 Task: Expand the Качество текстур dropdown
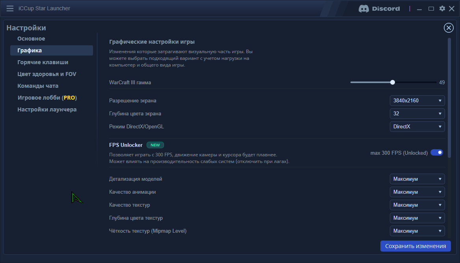point(417,205)
